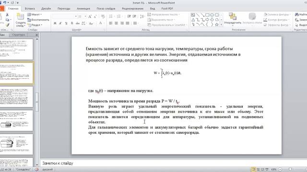307x172 pixels.
Task: Select the straight line shape
Action: (198, 15)
